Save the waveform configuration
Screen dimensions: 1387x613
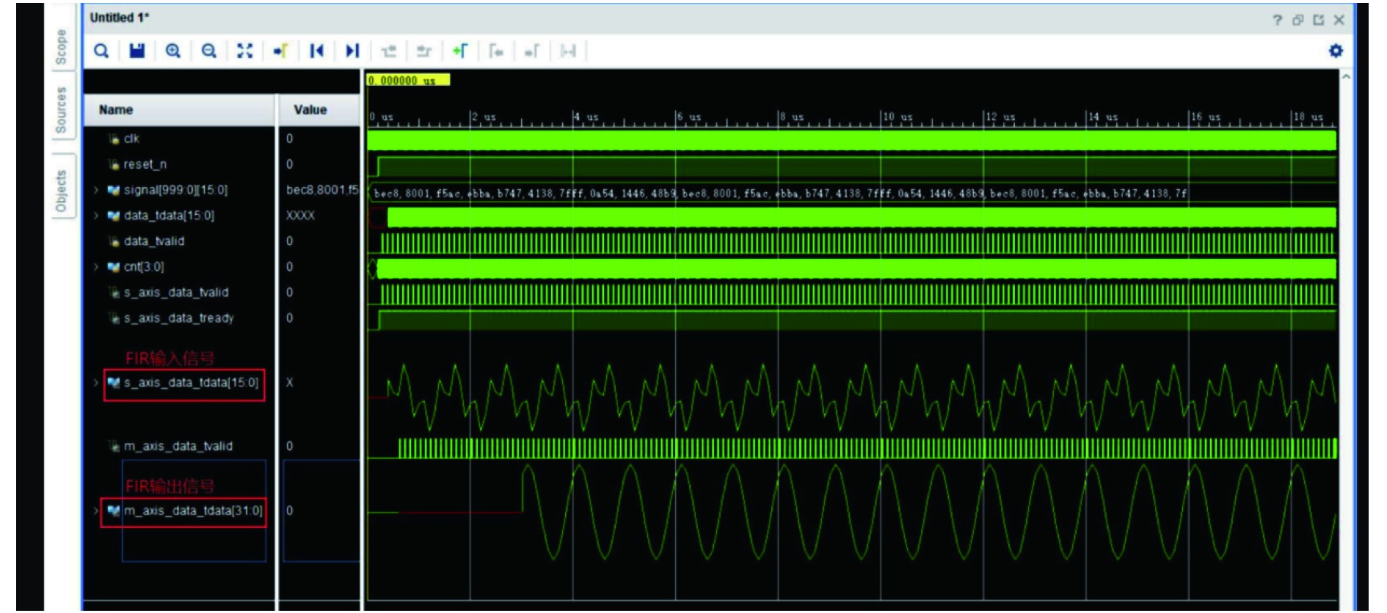point(137,51)
